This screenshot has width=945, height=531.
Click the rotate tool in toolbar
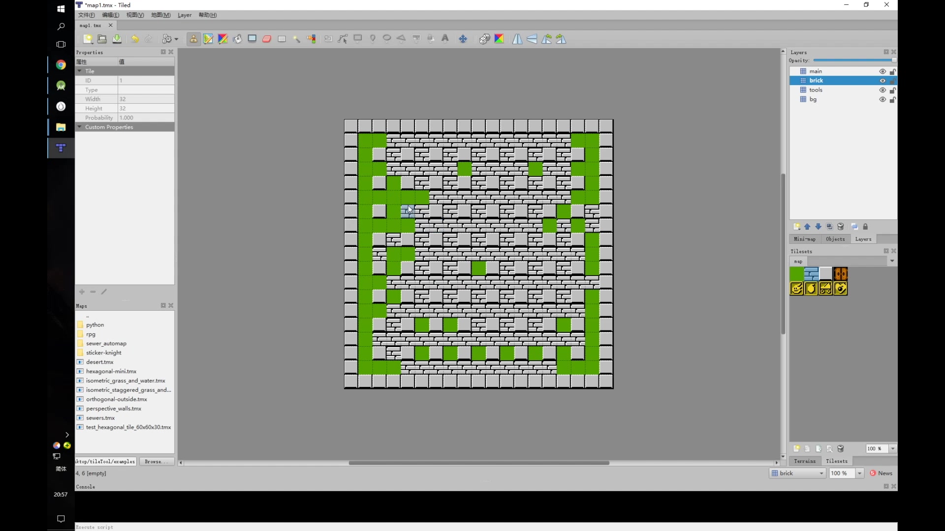click(546, 39)
